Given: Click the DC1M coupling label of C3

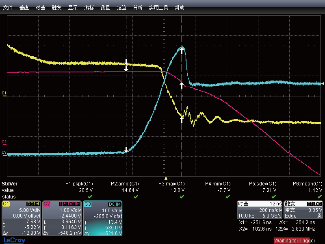Looking at the screenshot, I should (x=115, y=204).
